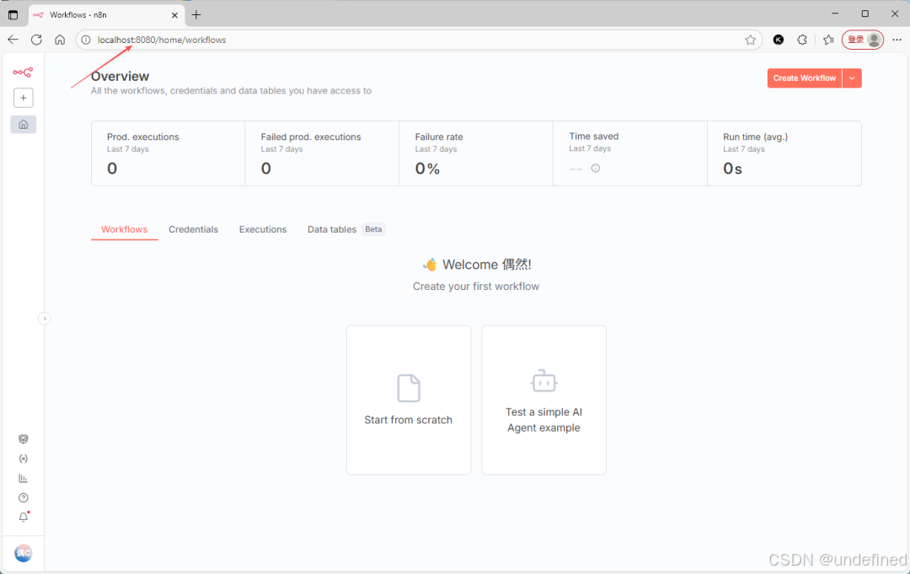Click the Create Workflow button
Image resolution: width=910 pixels, height=574 pixels.
click(805, 78)
